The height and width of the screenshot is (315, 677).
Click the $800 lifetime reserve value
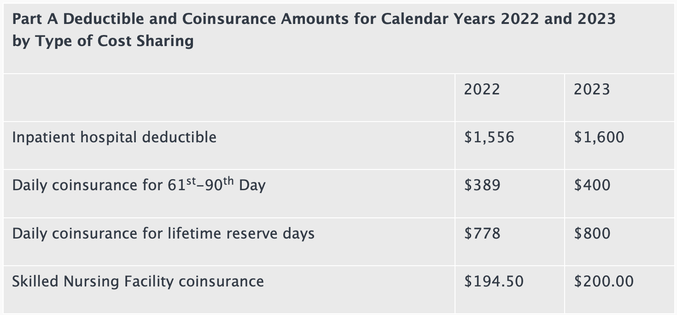592,233
